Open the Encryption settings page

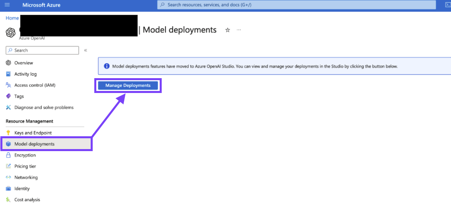click(x=25, y=155)
